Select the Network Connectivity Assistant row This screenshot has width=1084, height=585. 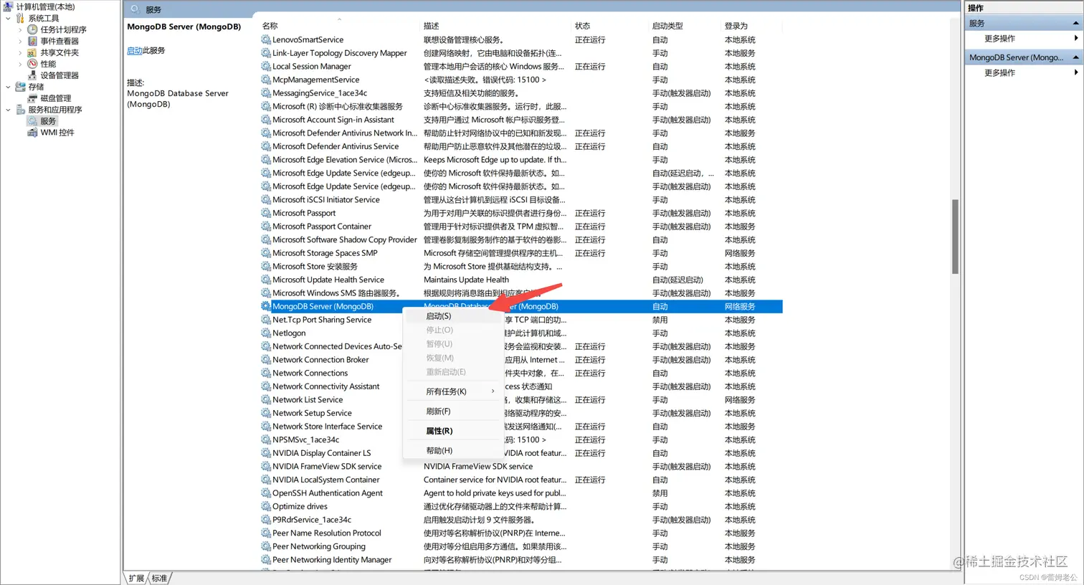pos(521,386)
